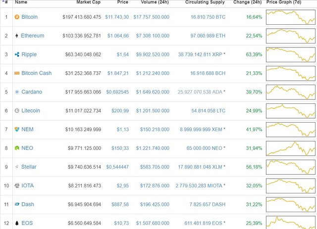Click Ethereum price $1.064,66 link
317x229 pixels.
(x=118, y=36)
